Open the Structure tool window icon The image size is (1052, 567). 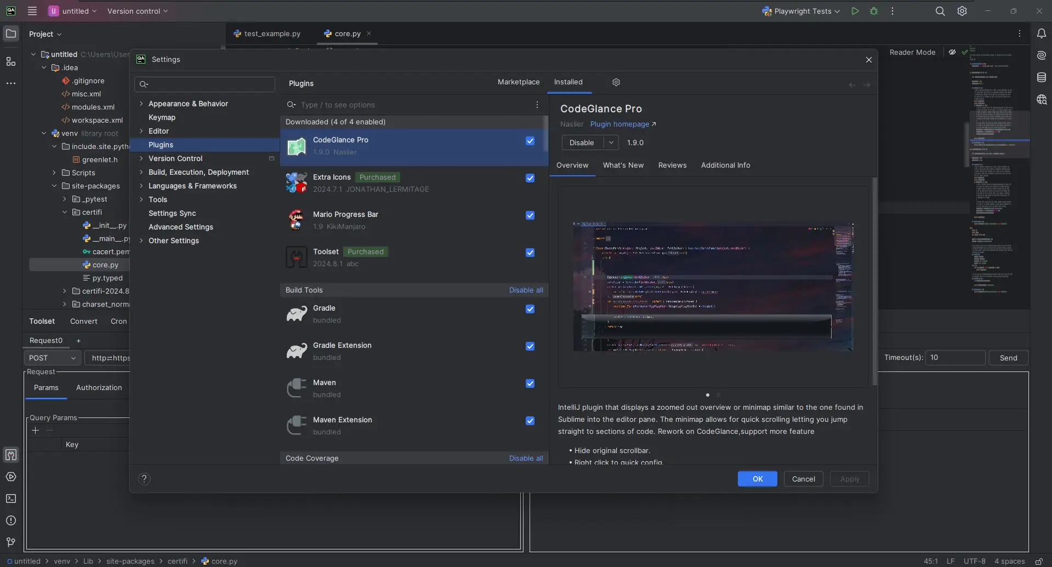tap(10, 61)
